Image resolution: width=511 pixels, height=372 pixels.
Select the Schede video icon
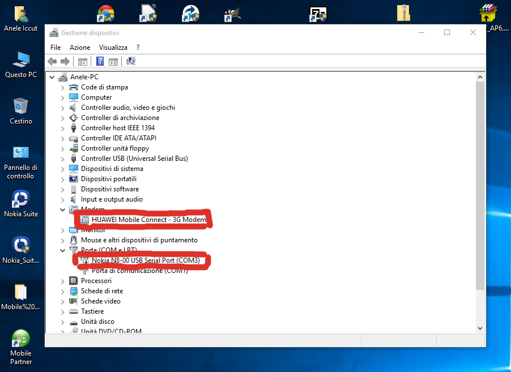73,301
